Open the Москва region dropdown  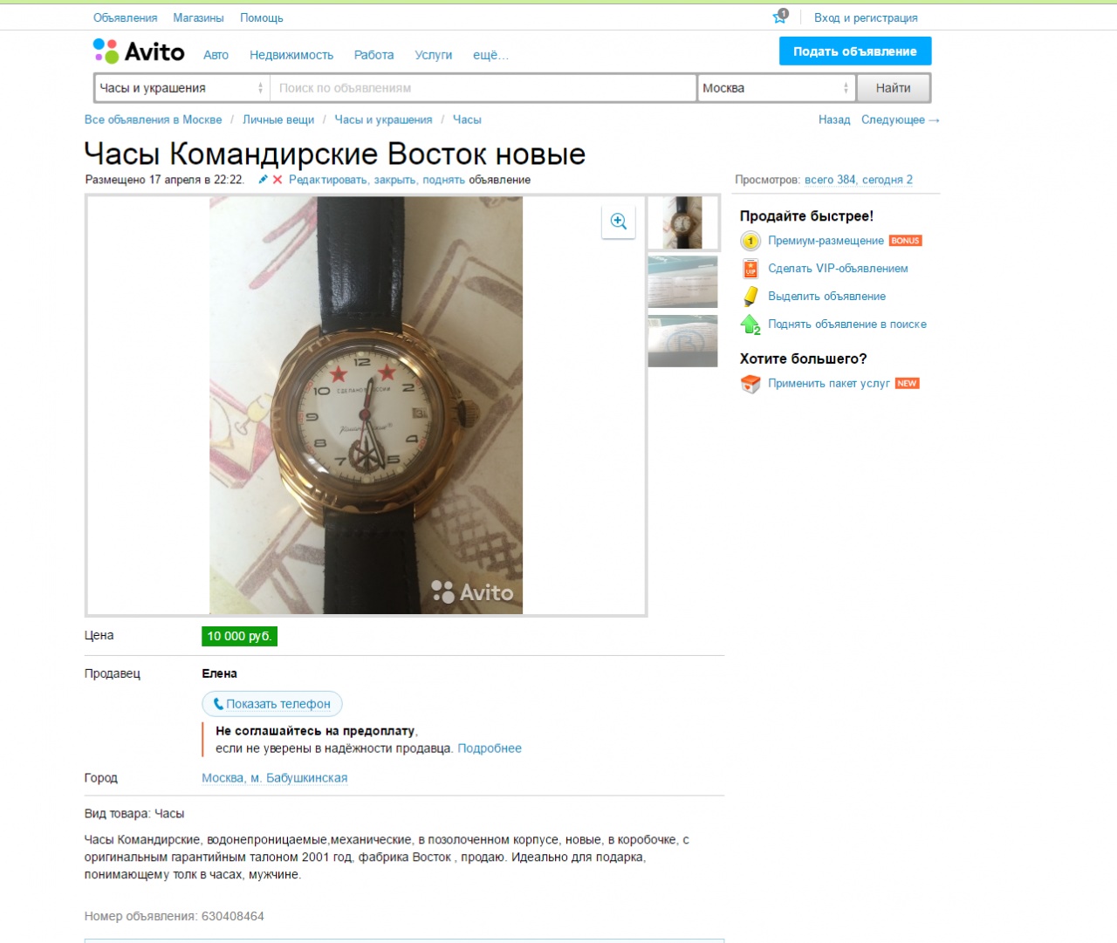point(776,88)
